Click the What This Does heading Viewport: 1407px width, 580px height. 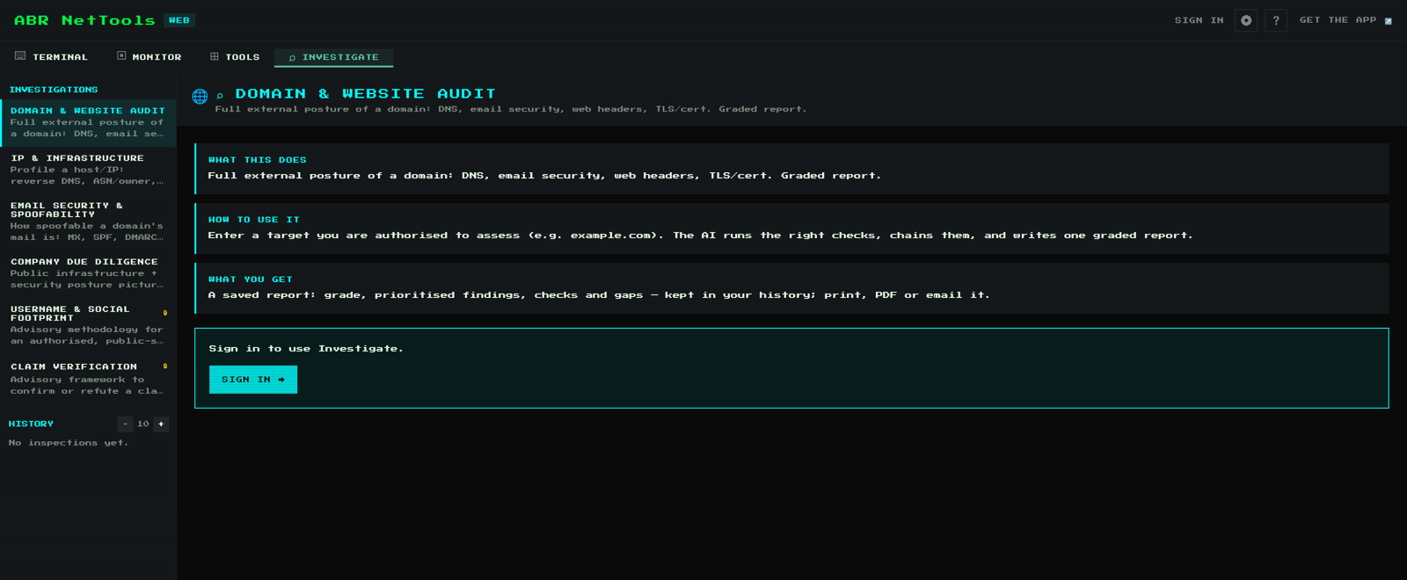pyautogui.click(x=258, y=160)
